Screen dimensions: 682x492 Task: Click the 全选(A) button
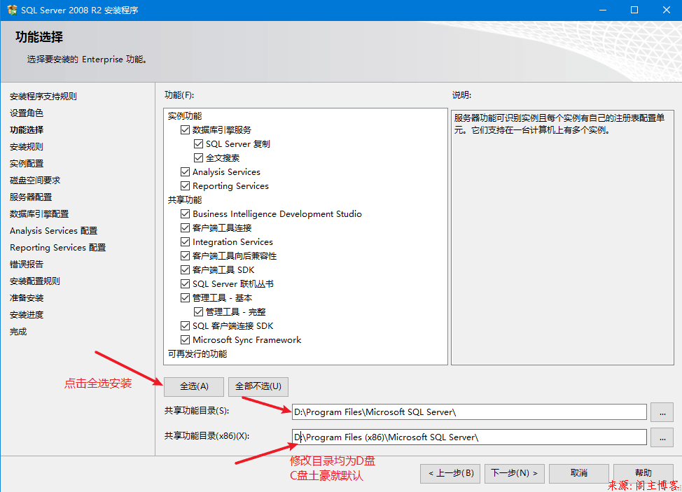coord(194,386)
